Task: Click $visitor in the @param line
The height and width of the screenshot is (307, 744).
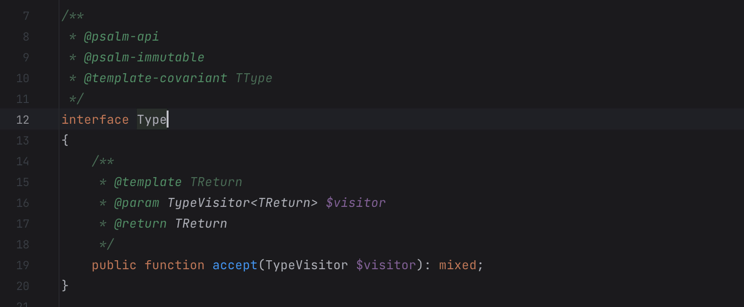Action: click(355, 203)
